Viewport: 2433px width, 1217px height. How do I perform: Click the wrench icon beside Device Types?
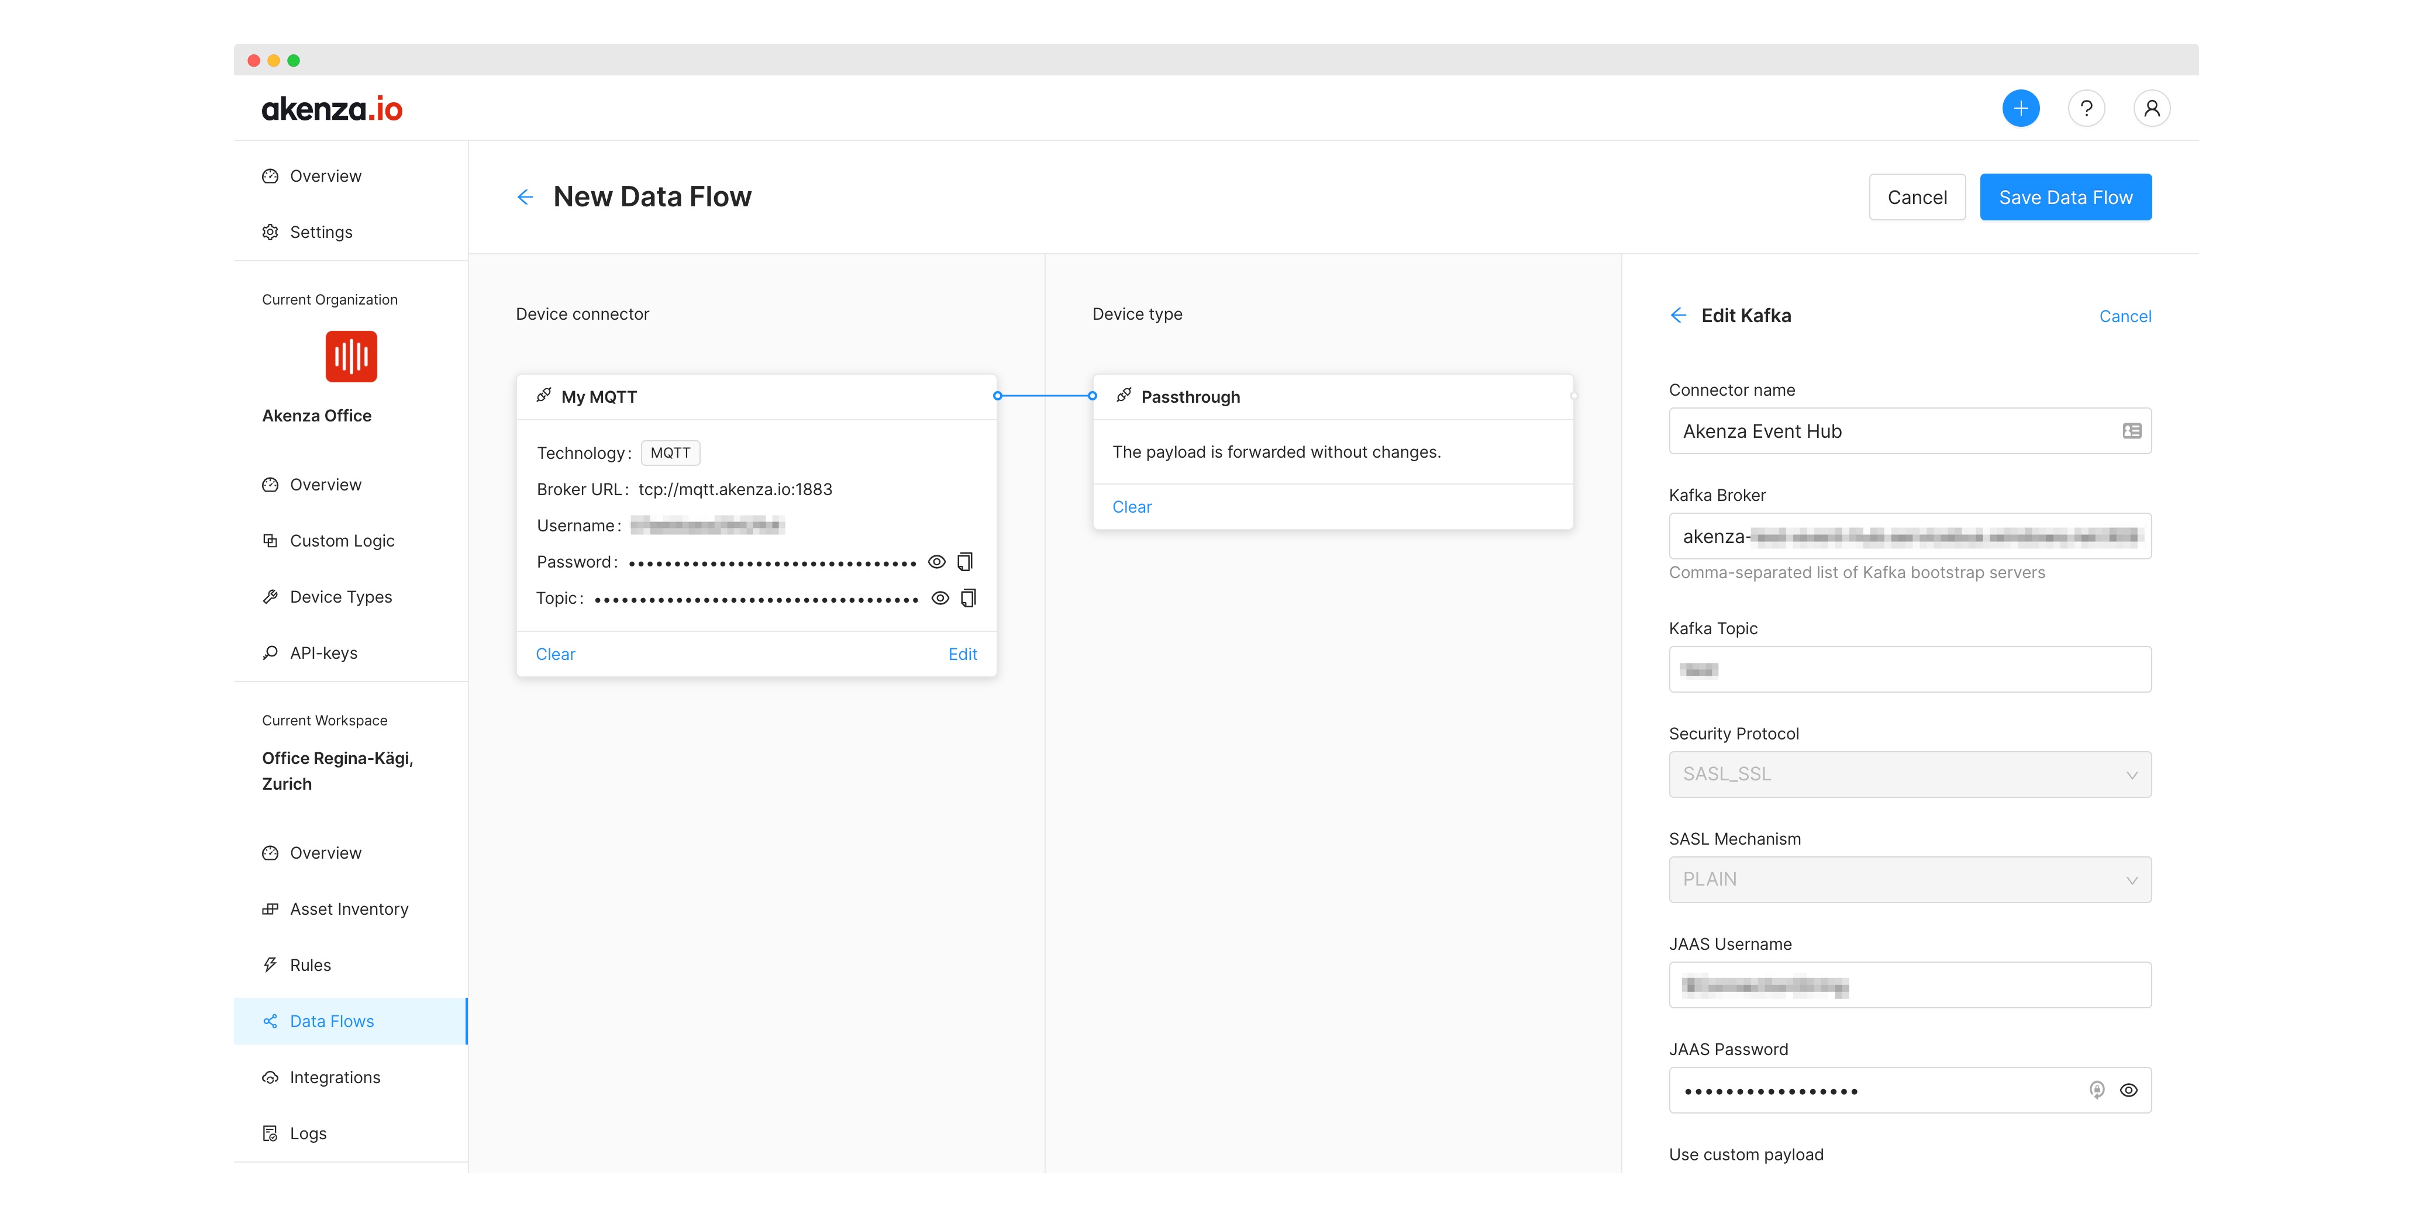tap(270, 597)
